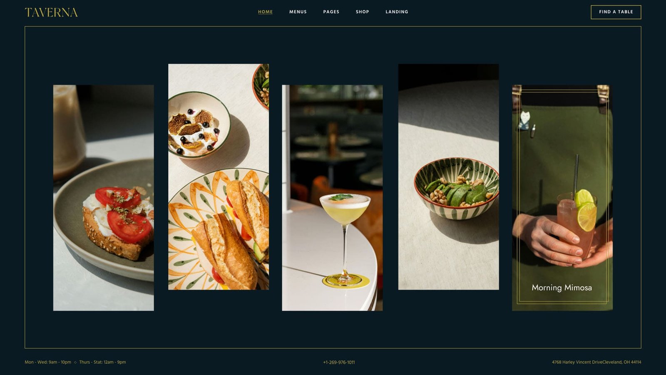Screen dimensions: 666x375
Task: Select the avocado walnut bowl photo
Action: pyautogui.click(x=448, y=176)
